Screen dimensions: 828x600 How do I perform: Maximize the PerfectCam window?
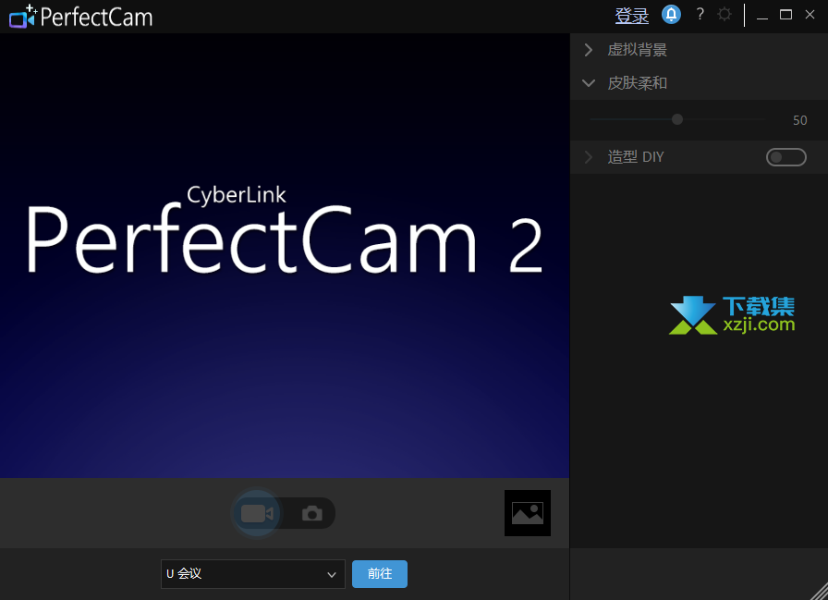coord(785,14)
